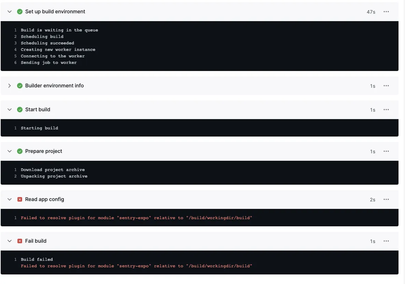Collapse the Fail build section chevron
Viewport: 405px width, 284px height.
(x=10, y=241)
